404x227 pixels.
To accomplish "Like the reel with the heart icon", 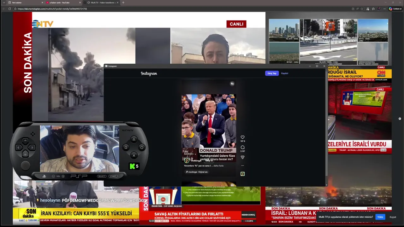I will point(242,137).
